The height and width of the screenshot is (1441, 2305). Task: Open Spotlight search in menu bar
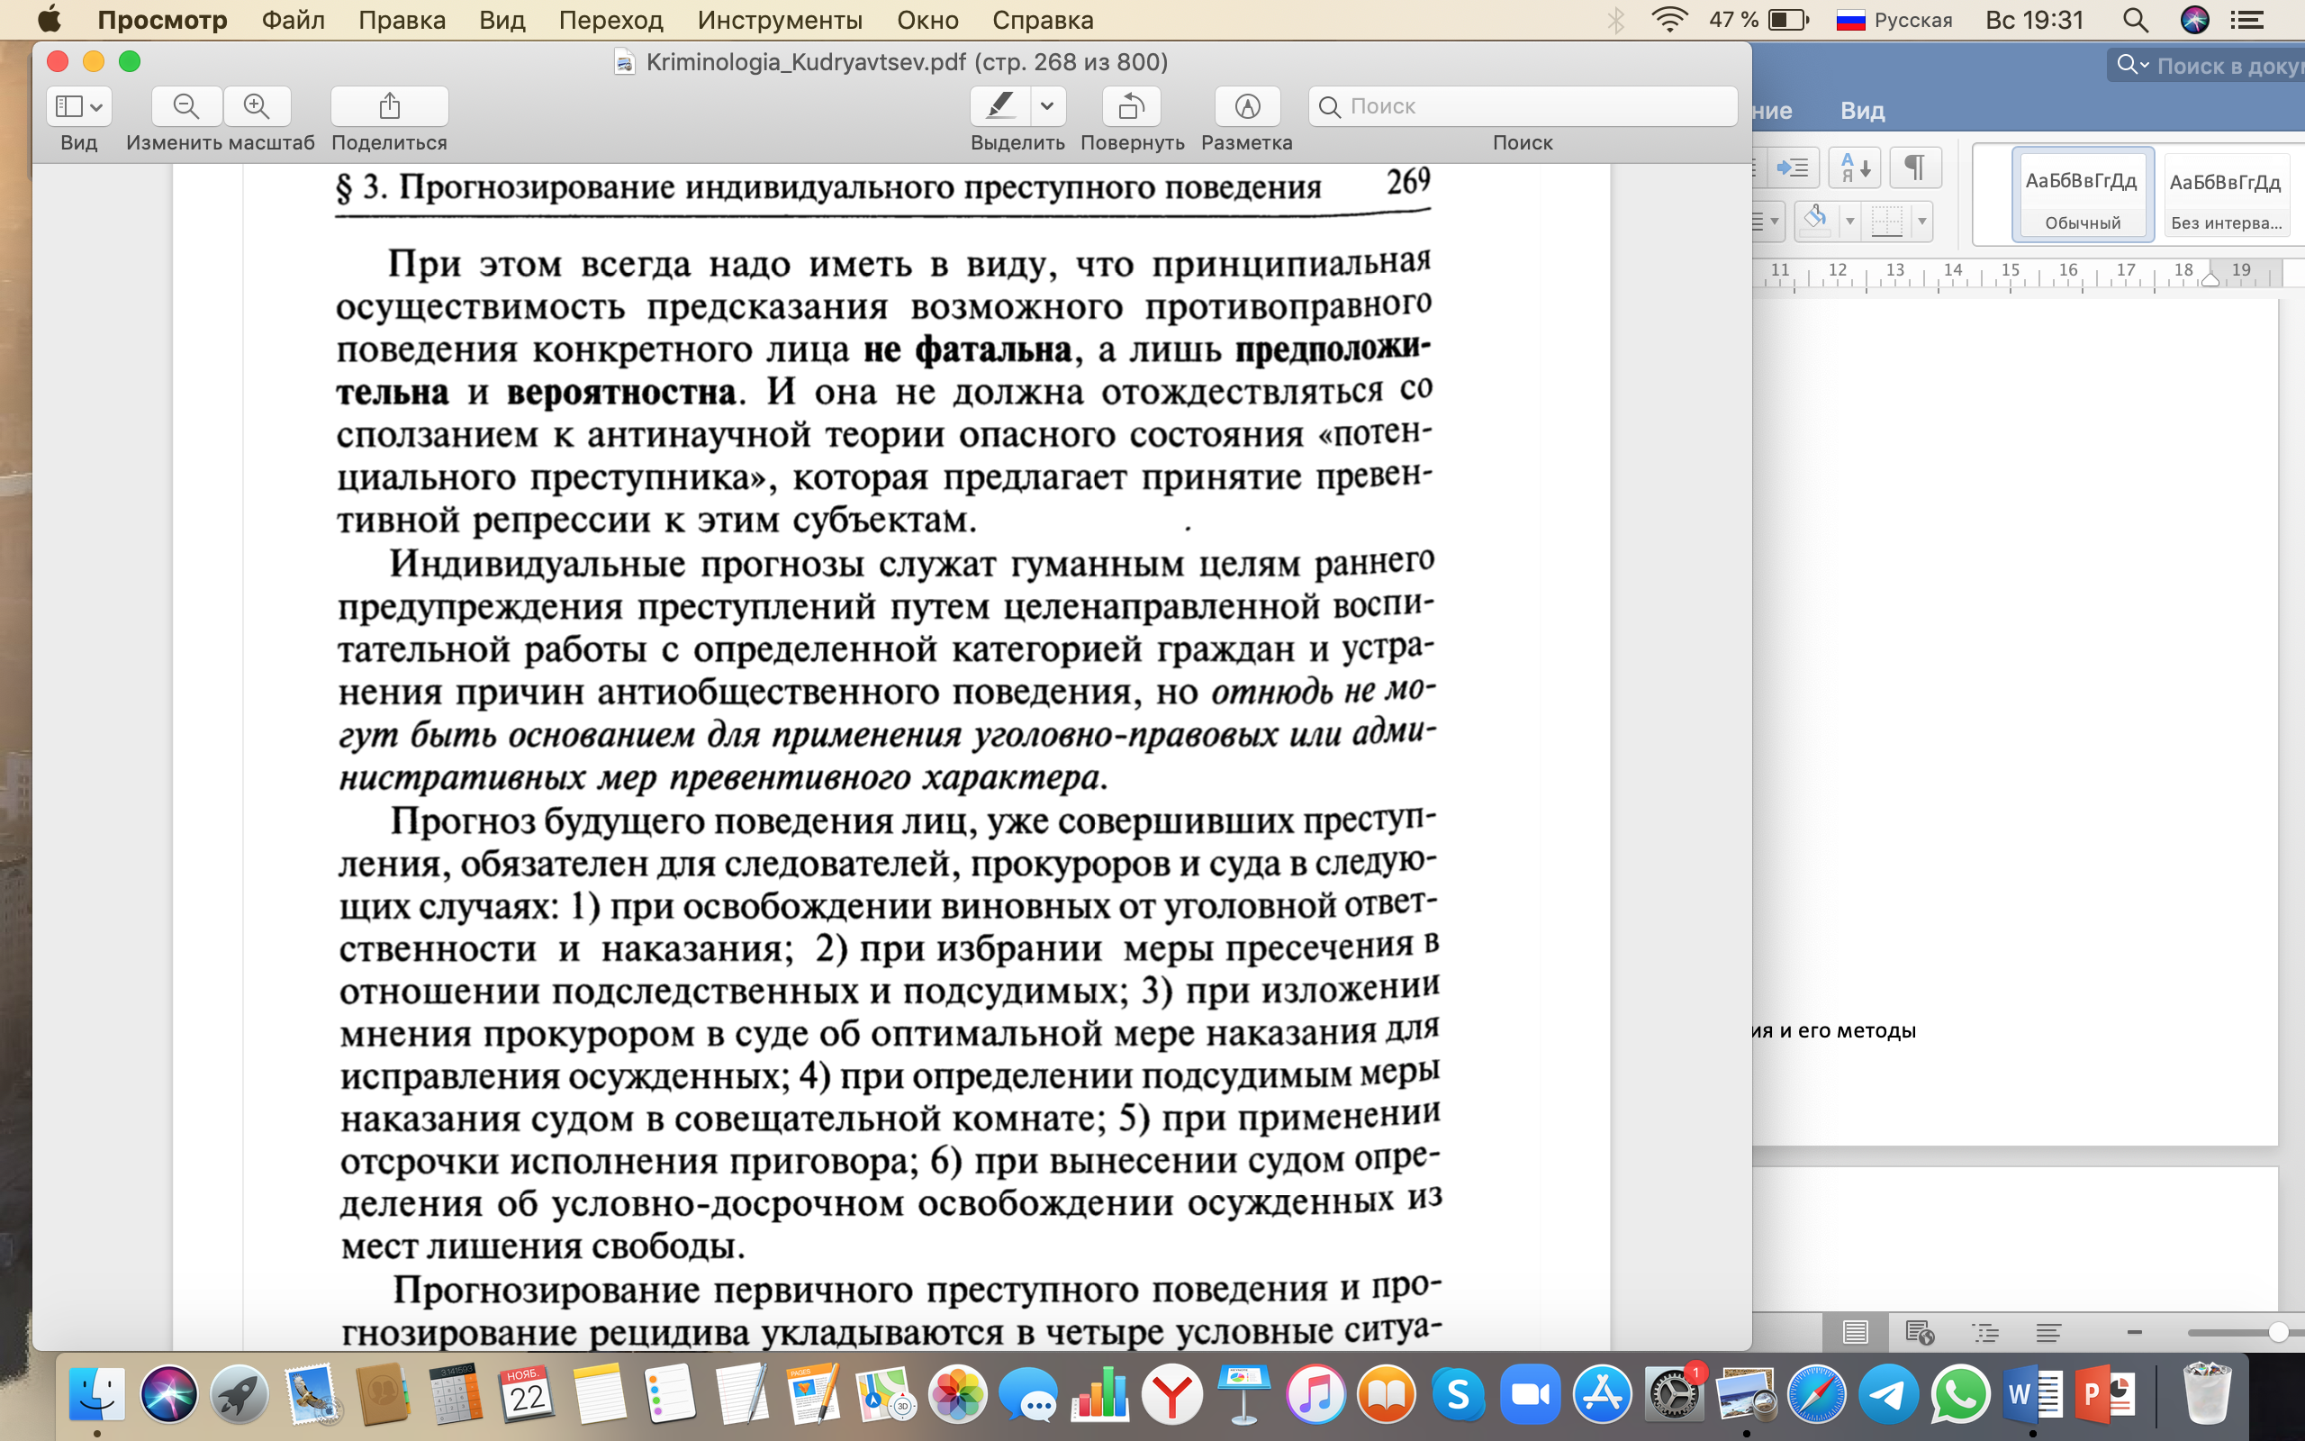pos(2135,20)
